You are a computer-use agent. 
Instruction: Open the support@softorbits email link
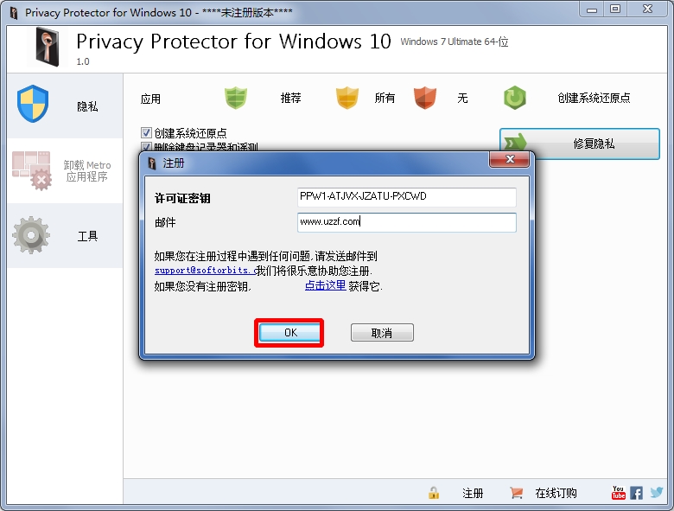(x=204, y=270)
